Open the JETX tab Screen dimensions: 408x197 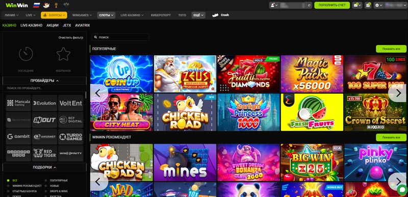click(x=67, y=25)
